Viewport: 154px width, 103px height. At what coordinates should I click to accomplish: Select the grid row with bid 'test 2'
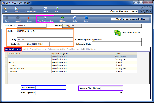[x=72, y=62]
